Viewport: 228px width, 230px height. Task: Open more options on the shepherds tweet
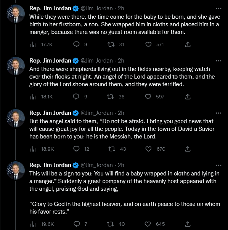(218, 61)
